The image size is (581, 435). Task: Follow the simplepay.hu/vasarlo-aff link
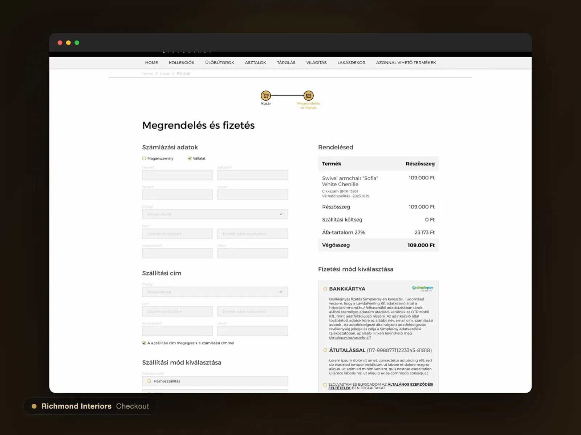click(350, 337)
